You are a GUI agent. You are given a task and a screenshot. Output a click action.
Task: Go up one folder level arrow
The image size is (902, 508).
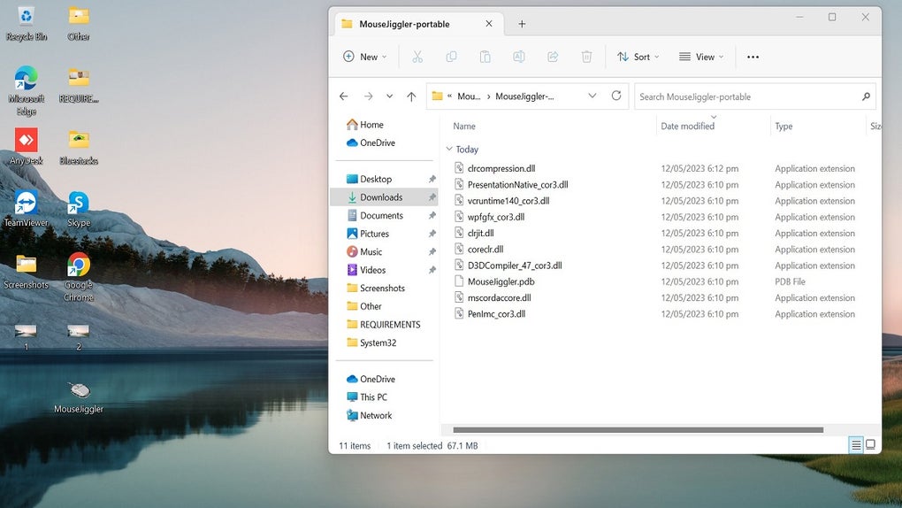411,96
